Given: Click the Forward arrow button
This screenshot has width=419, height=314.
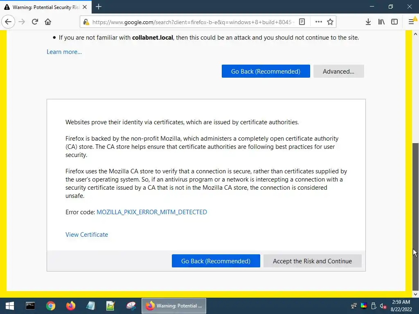Looking at the screenshot, I should click(x=22, y=22).
